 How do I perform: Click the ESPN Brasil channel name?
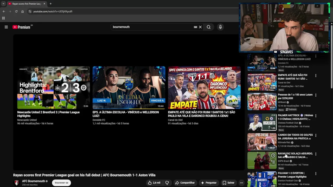[x=283, y=161]
